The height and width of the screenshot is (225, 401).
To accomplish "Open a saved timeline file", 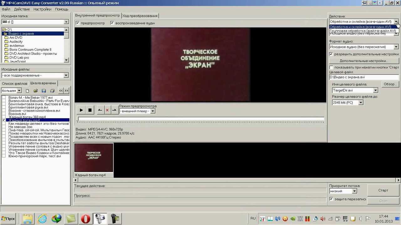I will tap(36, 91).
